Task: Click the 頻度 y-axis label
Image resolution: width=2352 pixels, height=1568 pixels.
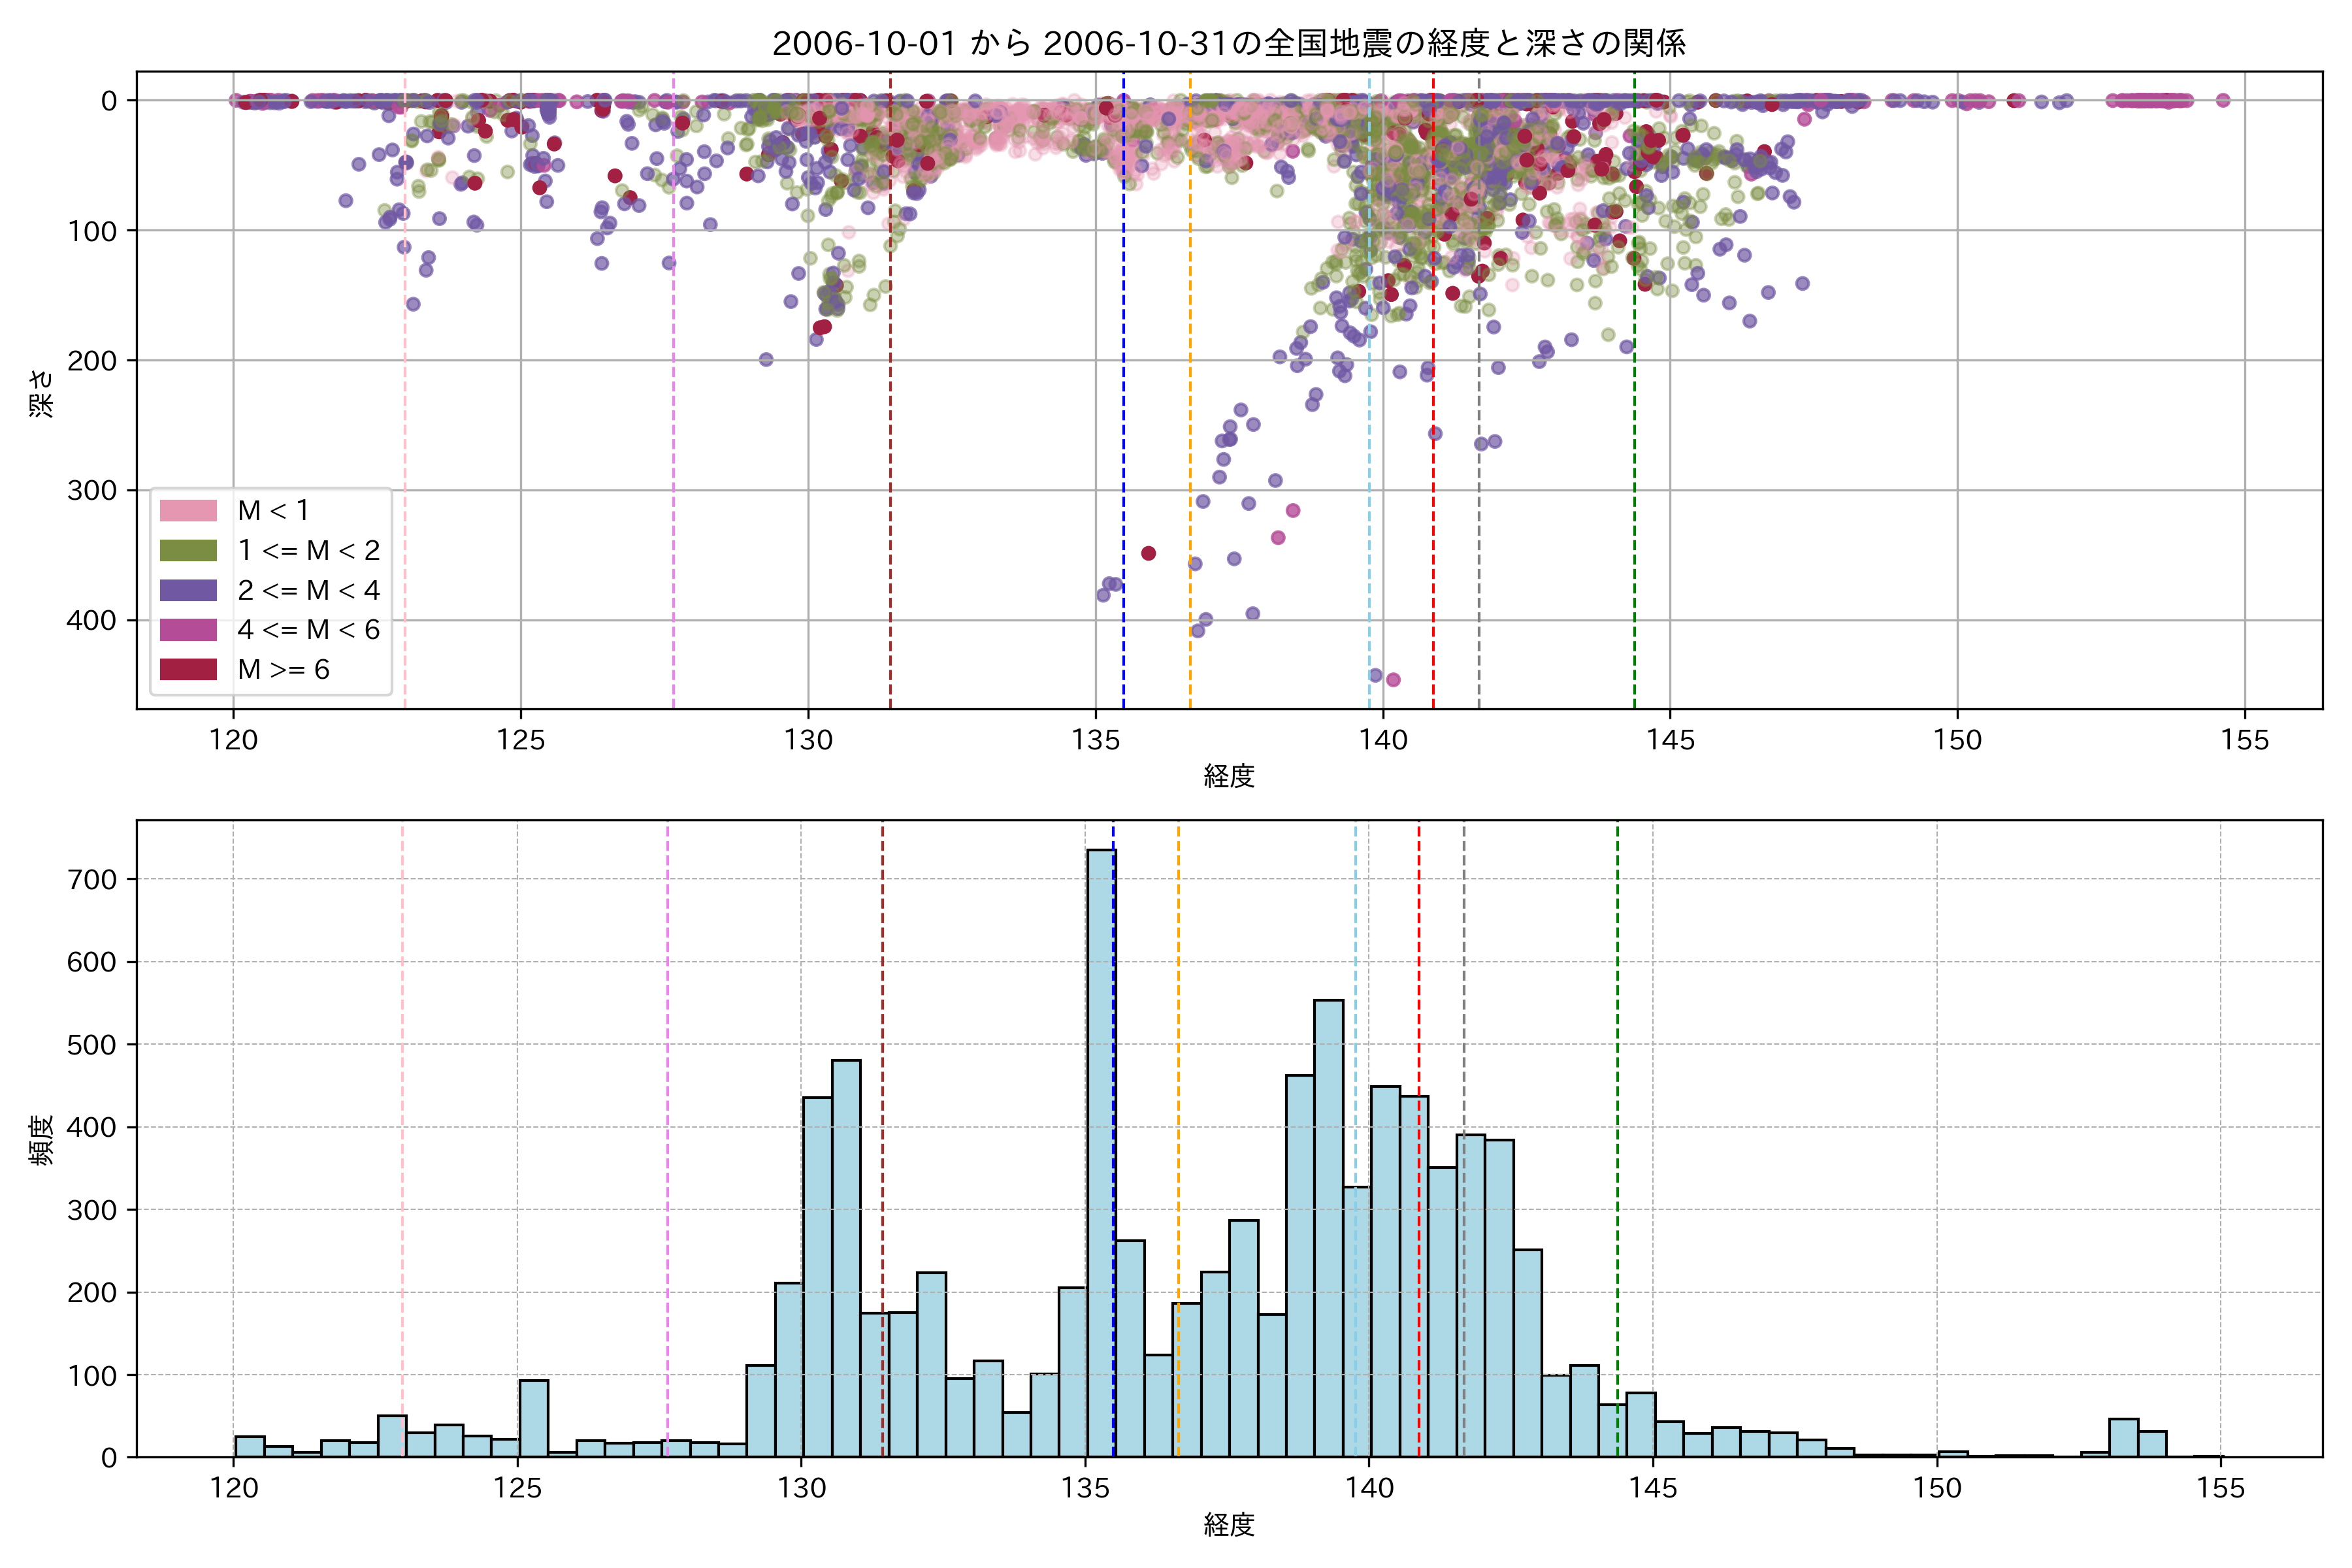Action: (x=41, y=1140)
